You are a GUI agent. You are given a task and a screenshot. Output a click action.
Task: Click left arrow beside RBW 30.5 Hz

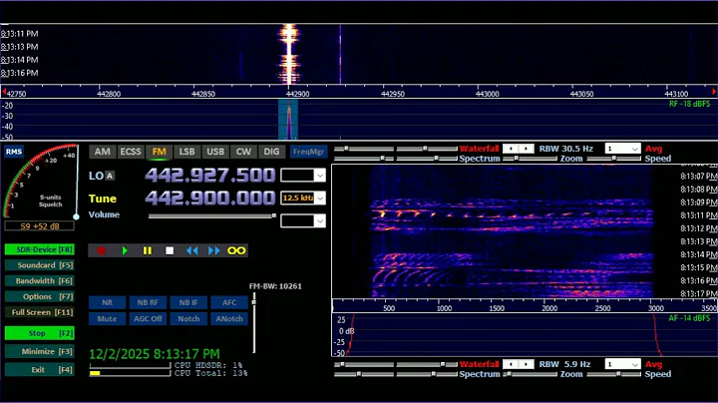coord(511,149)
